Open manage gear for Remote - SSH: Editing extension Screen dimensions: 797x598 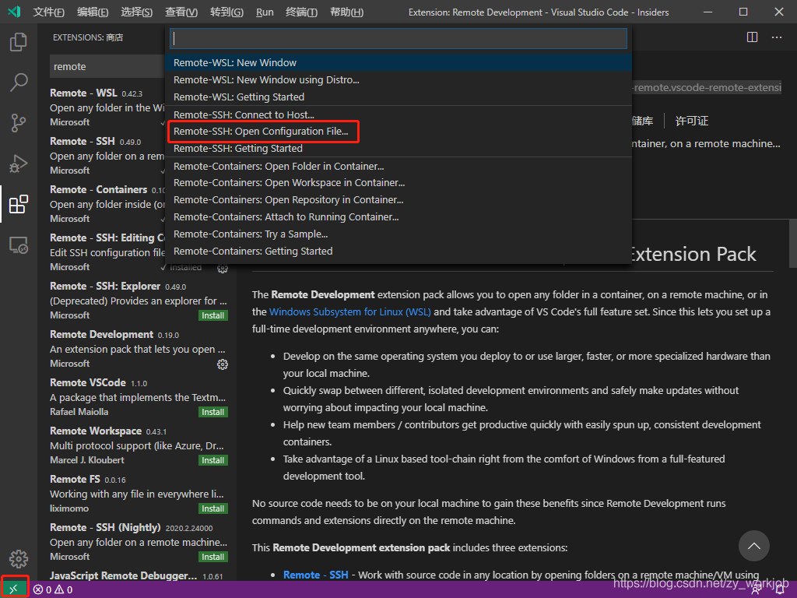[x=223, y=269]
